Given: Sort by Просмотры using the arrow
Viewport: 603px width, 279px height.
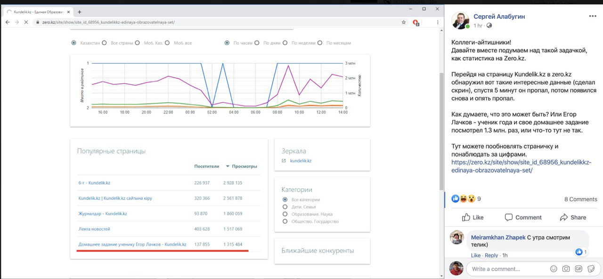Looking at the screenshot, I should [x=228, y=166].
